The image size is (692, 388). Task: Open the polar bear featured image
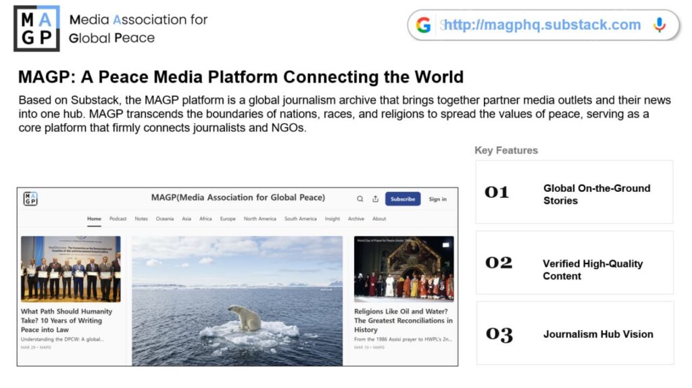pyautogui.click(x=237, y=301)
